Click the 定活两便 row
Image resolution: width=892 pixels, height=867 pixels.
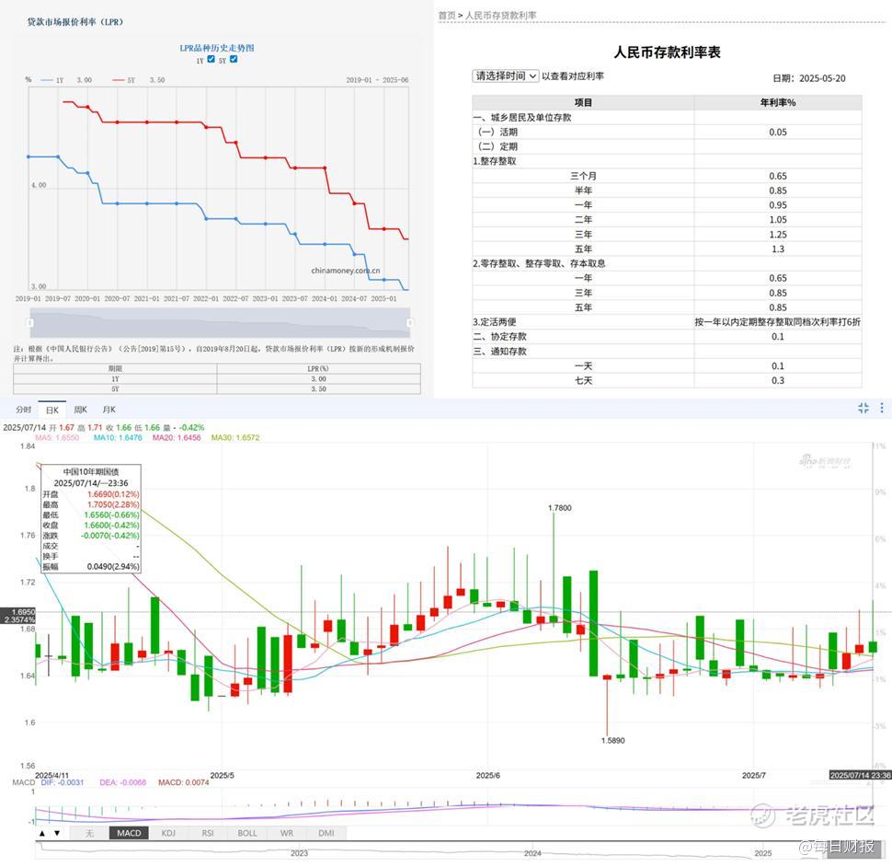(x=667, y=321)
